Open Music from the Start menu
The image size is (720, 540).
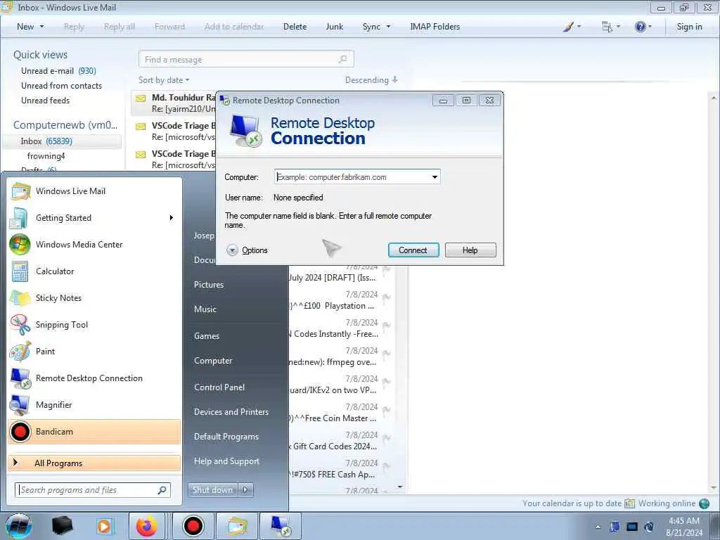(x=205, y=309)
